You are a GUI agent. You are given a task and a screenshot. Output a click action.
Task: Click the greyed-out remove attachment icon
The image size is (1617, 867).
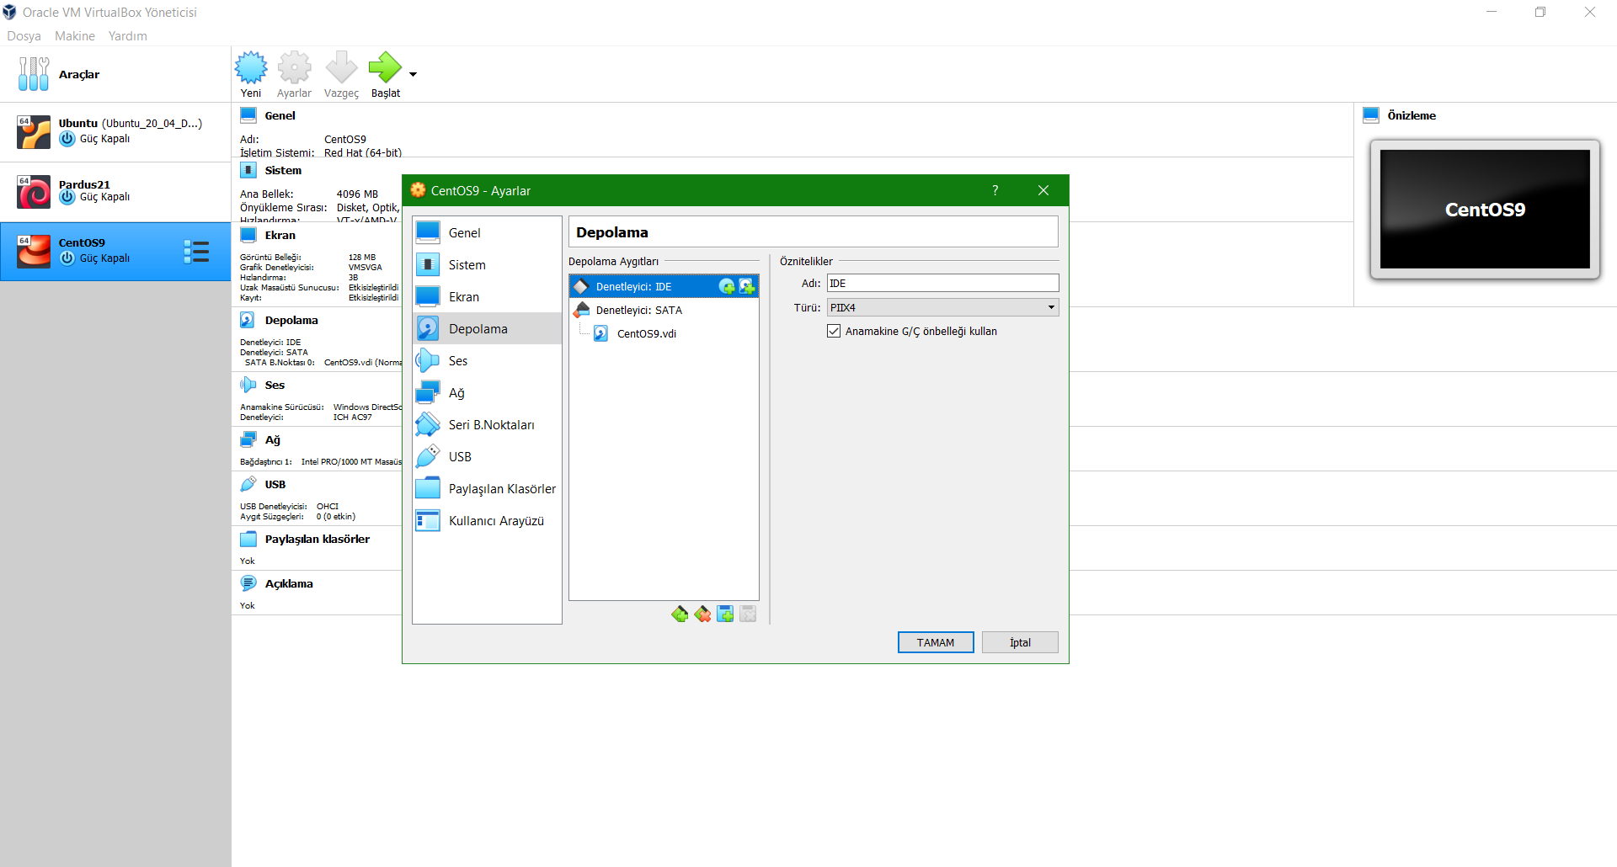point(748,614)
